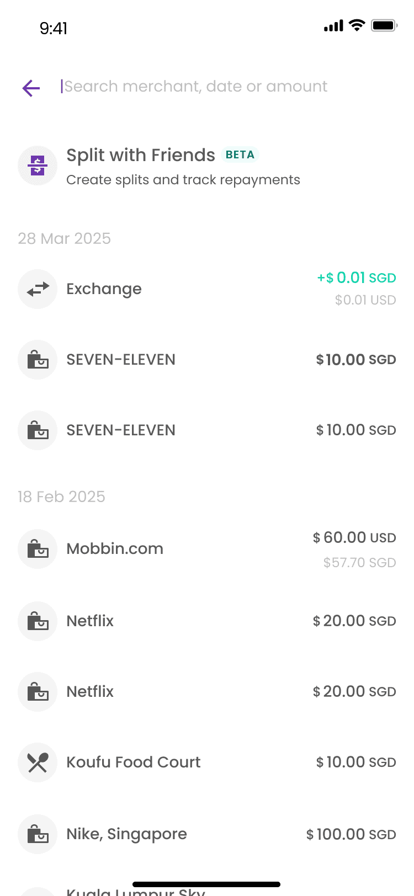Tap the BETA badge
This screenshot has height=896, width=414.
(240, 155)
